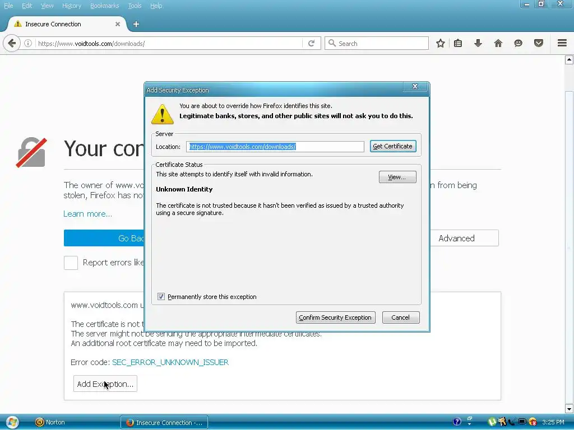Click the back arrow navigation button
This screenshot has height=430, width=574.
coord(12,44)
